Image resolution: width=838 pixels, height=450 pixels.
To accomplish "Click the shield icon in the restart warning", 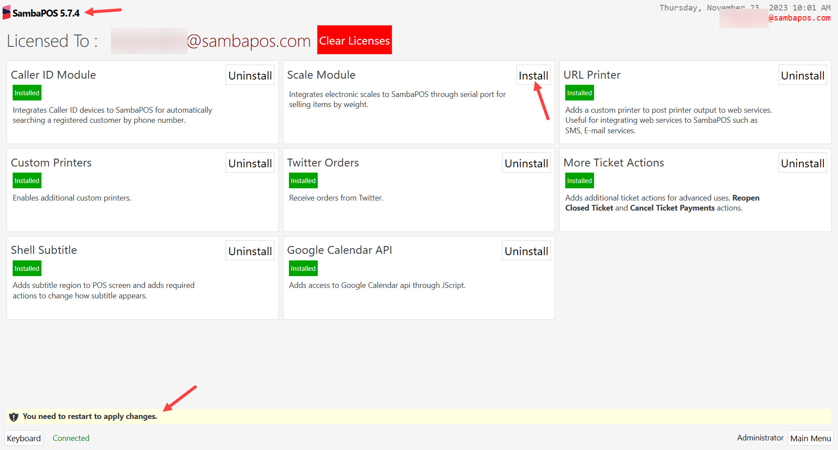I will pyautogui.click(x=14, y=416).
